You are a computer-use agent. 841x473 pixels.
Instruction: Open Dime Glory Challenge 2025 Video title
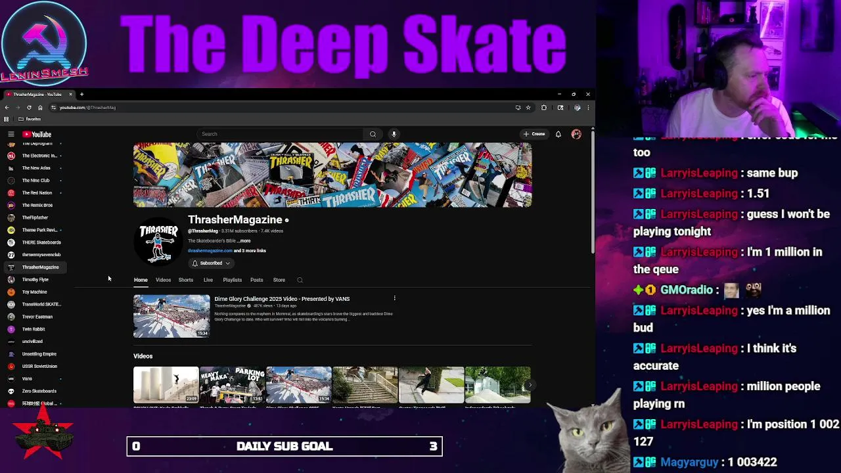pos(282,299)
